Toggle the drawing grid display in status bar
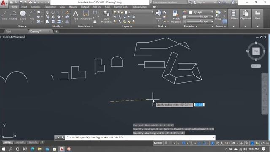Image resolution: width=270 pixels, height=152 pixels. pyautogui.click(x=166, y=143)
